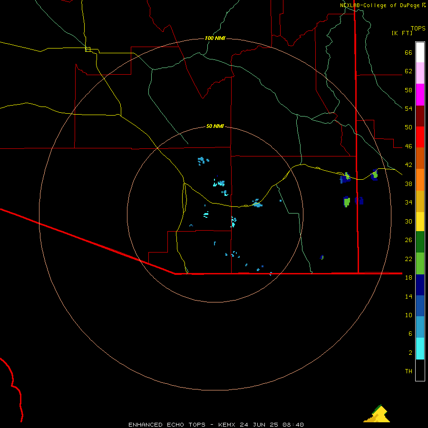
Task: Click the 62 scale label
Action: coord(409,71)
